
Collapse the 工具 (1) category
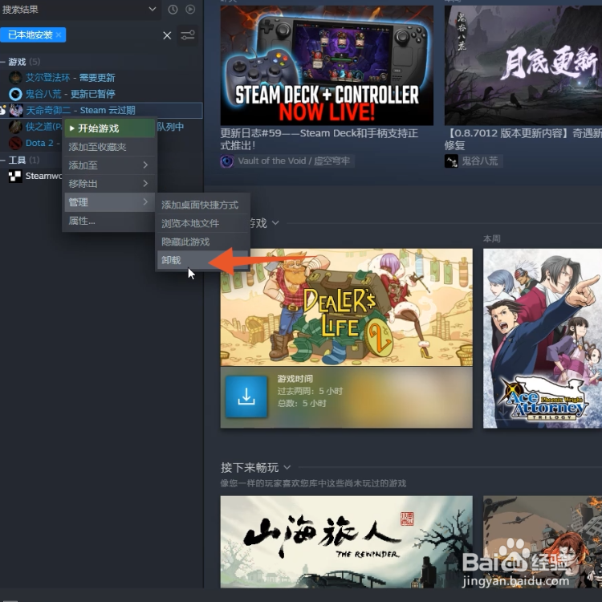click(2, 160)
